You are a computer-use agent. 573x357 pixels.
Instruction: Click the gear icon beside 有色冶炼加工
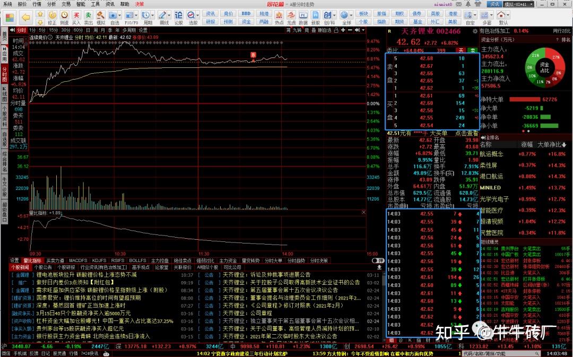pos(475,31)
